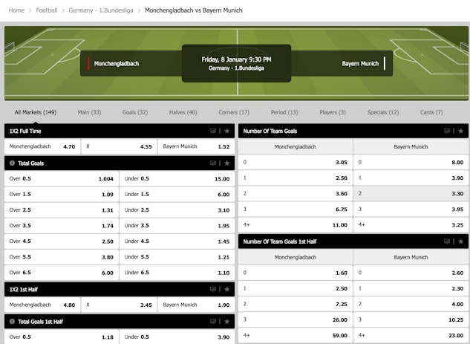The height and width of the screenshot is (344, 470).
Task: Select Over 6.5 at 6.00
Action: coord(62,273)
